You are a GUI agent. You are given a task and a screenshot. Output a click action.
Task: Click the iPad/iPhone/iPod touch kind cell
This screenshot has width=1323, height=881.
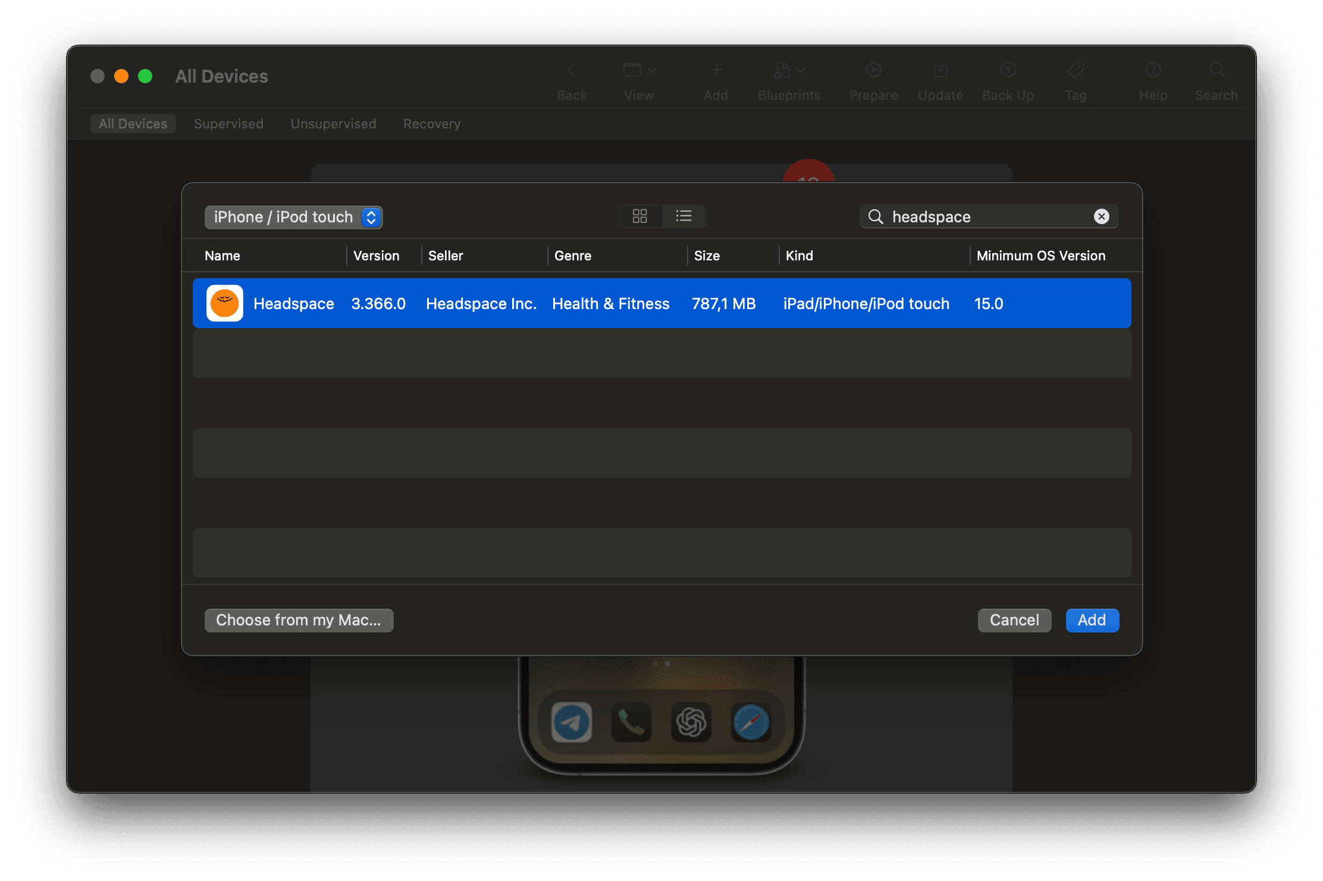[866, 304]
